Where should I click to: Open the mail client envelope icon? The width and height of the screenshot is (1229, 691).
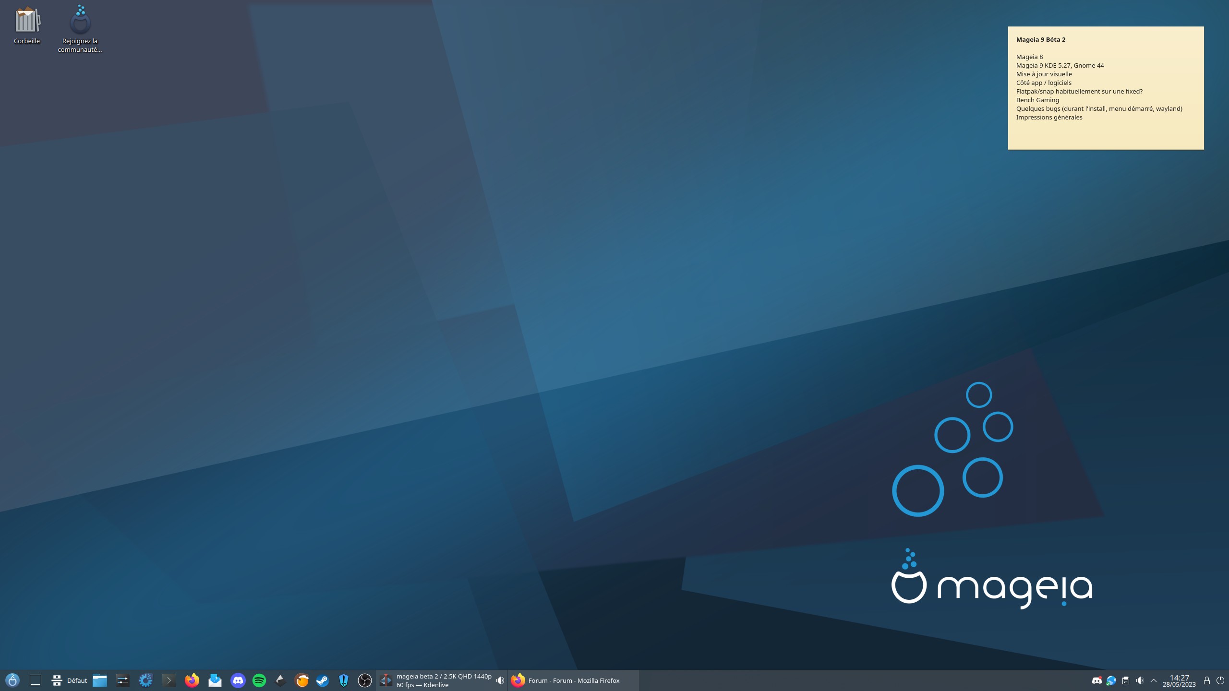pyautogui.click(x=215, y=680)
